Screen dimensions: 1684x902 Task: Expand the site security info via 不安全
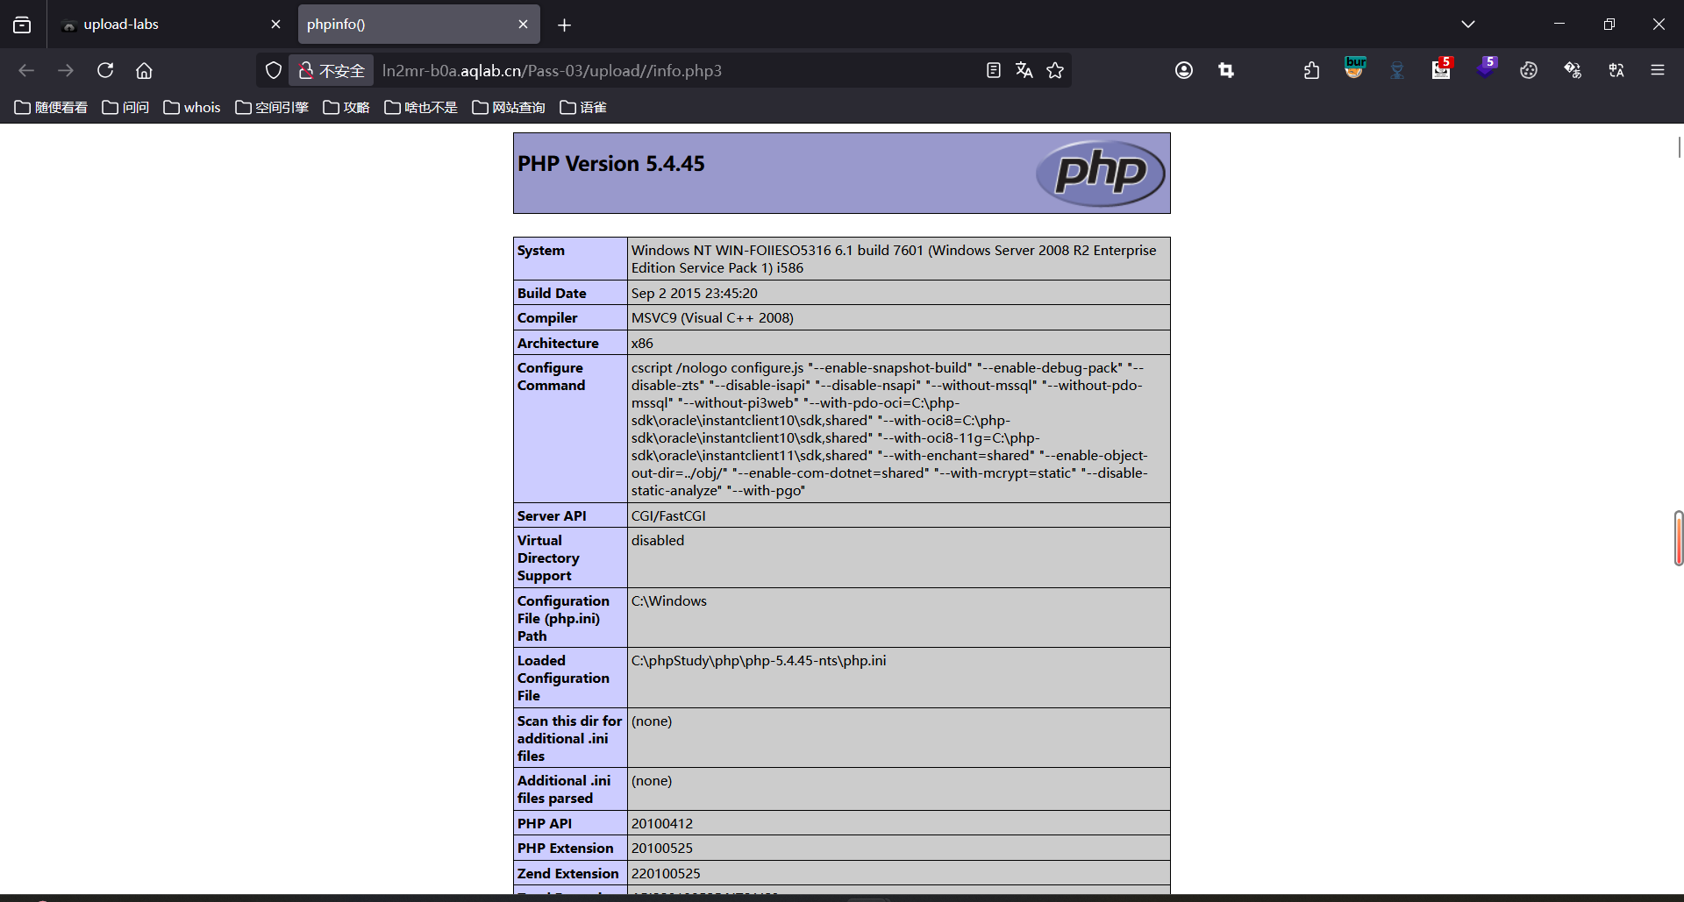pos(331,70)
